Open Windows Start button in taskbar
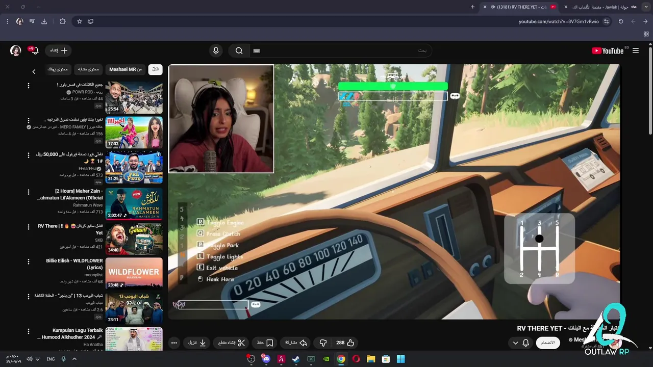 (x=400, y=359)
